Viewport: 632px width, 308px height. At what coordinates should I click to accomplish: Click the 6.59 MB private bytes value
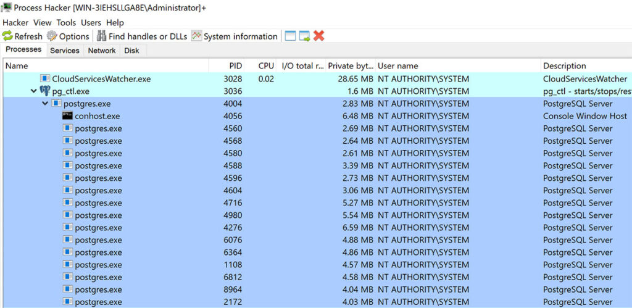[x=358, y=228]
